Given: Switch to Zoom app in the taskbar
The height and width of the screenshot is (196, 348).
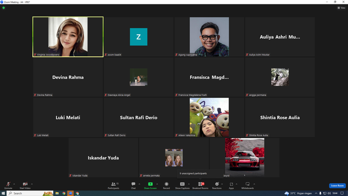Looking at the screenshot, I should (x=70, y=193).
